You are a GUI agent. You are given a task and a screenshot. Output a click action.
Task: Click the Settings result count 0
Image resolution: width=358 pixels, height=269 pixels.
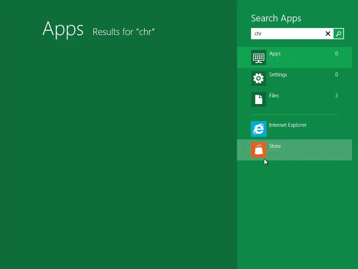click(337, 75)
